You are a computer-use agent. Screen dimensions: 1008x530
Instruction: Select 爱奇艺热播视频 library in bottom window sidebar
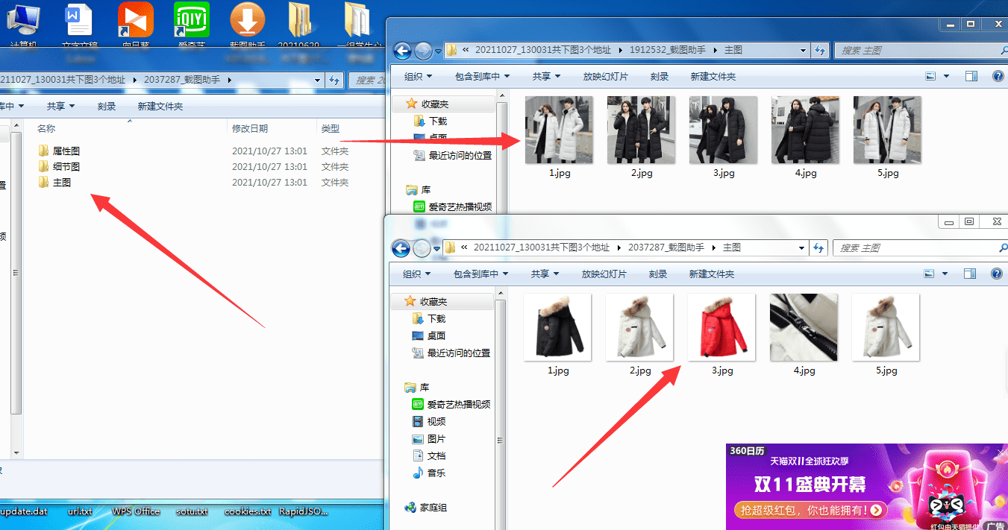[x=458, y=404]
